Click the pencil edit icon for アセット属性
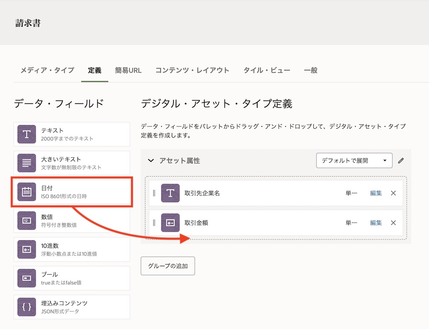Screen dimensions: 429x329 tap(401, 161)
